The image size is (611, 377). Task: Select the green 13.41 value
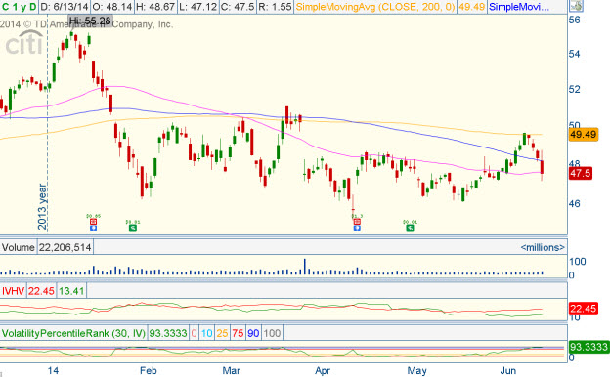71,291
